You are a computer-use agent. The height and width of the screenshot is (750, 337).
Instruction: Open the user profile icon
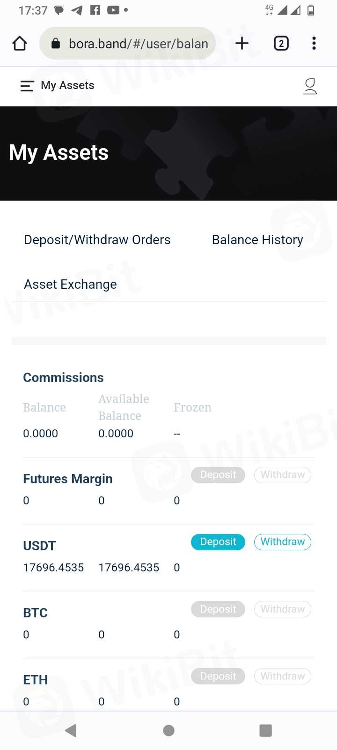pos(310,86)
